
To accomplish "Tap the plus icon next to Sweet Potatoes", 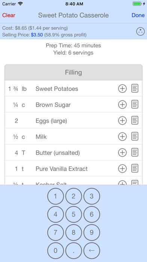I will point(122,88).
